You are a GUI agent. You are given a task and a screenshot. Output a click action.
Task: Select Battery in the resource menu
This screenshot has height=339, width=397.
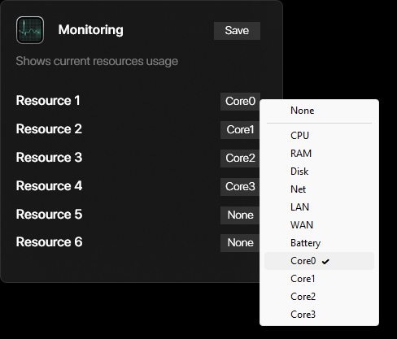[319, 243]
